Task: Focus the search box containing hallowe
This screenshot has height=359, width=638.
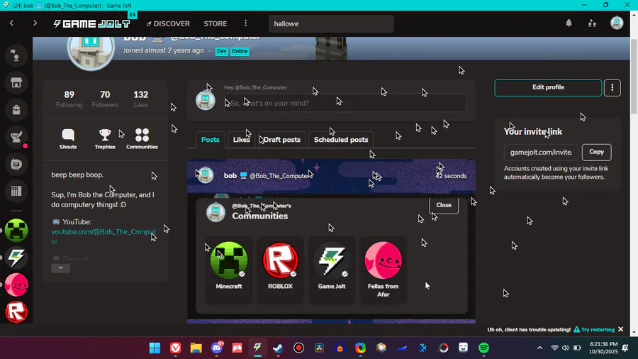Action: click(x=331, y=23)
